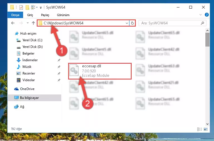Click the eccesap.dll gear file icon
Screen dimensions: 214x141
74,70
